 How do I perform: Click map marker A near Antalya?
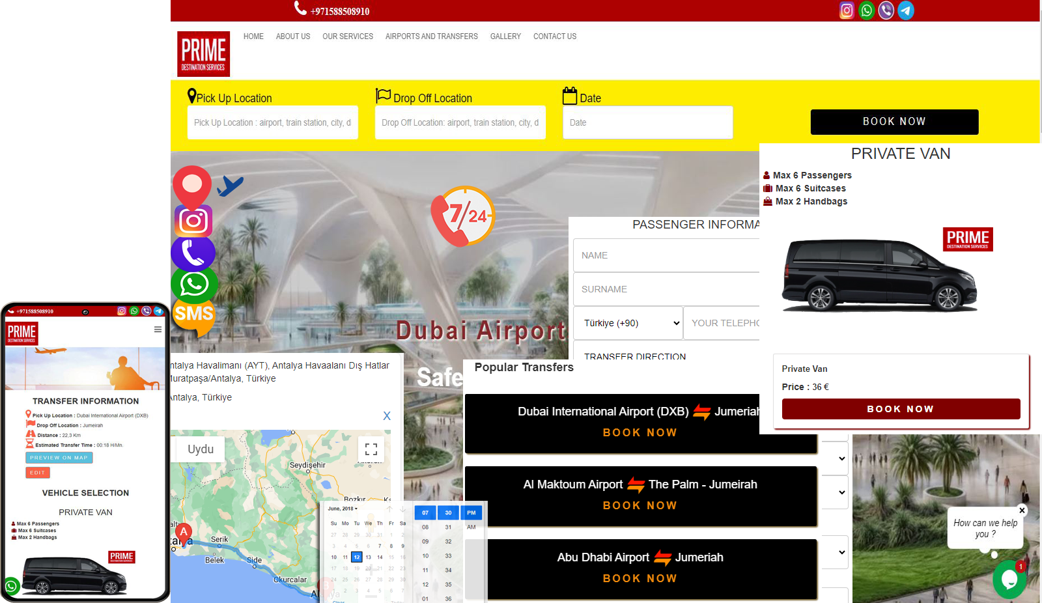click(x=184, y=534)
